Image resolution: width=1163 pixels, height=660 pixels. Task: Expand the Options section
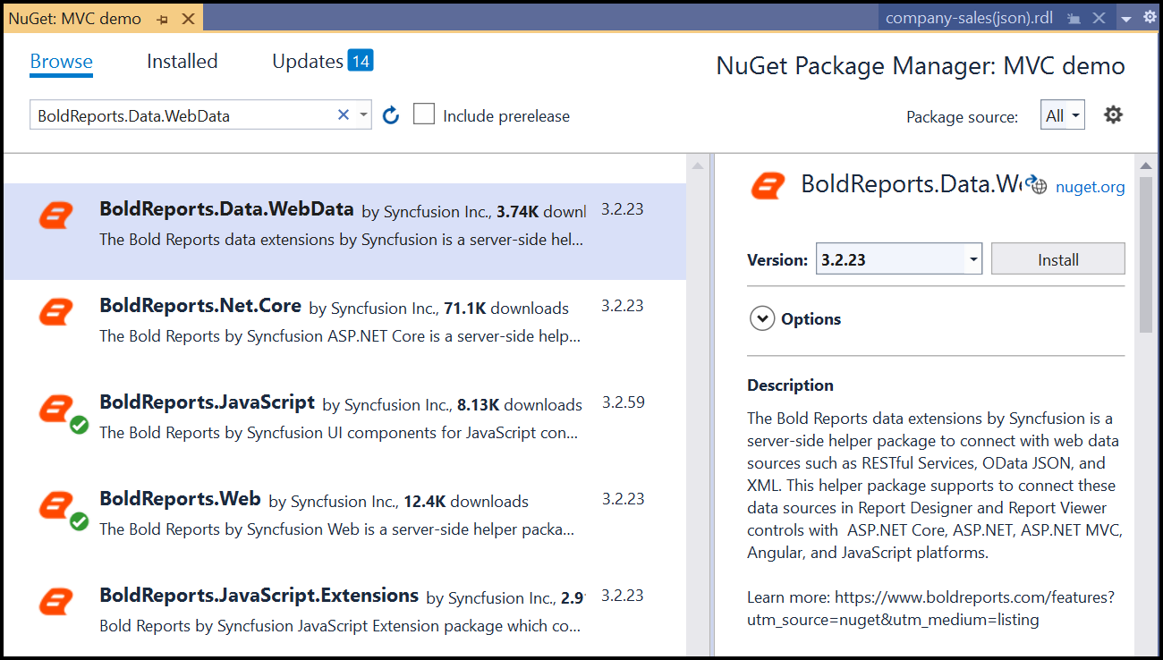(x=762, y=319)
